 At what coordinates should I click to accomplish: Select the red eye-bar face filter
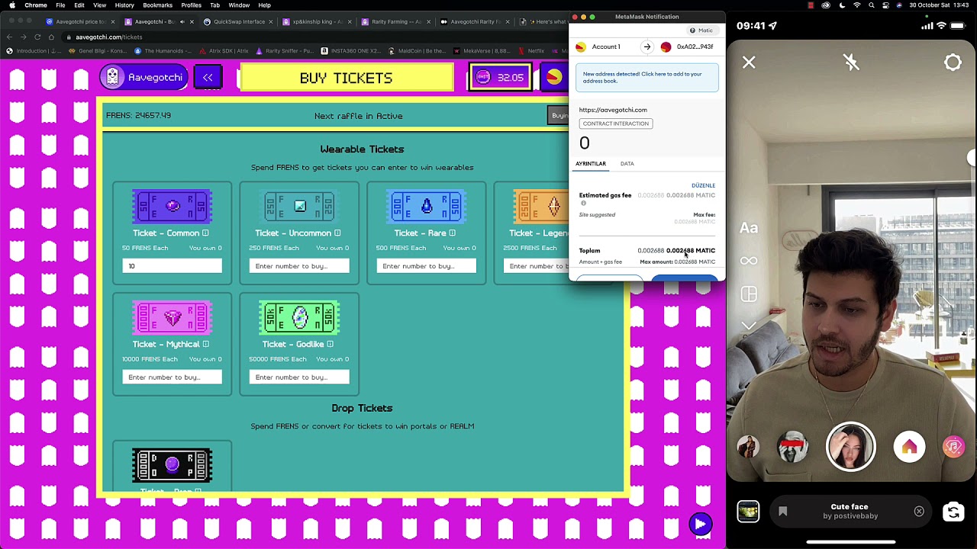792,447
